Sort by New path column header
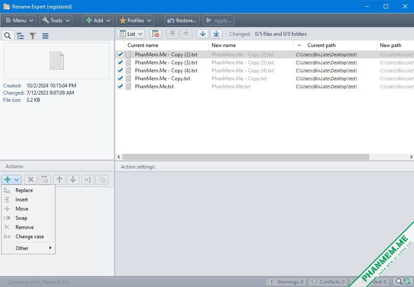This screenshot has height=287, width=414. click(395, 45)
